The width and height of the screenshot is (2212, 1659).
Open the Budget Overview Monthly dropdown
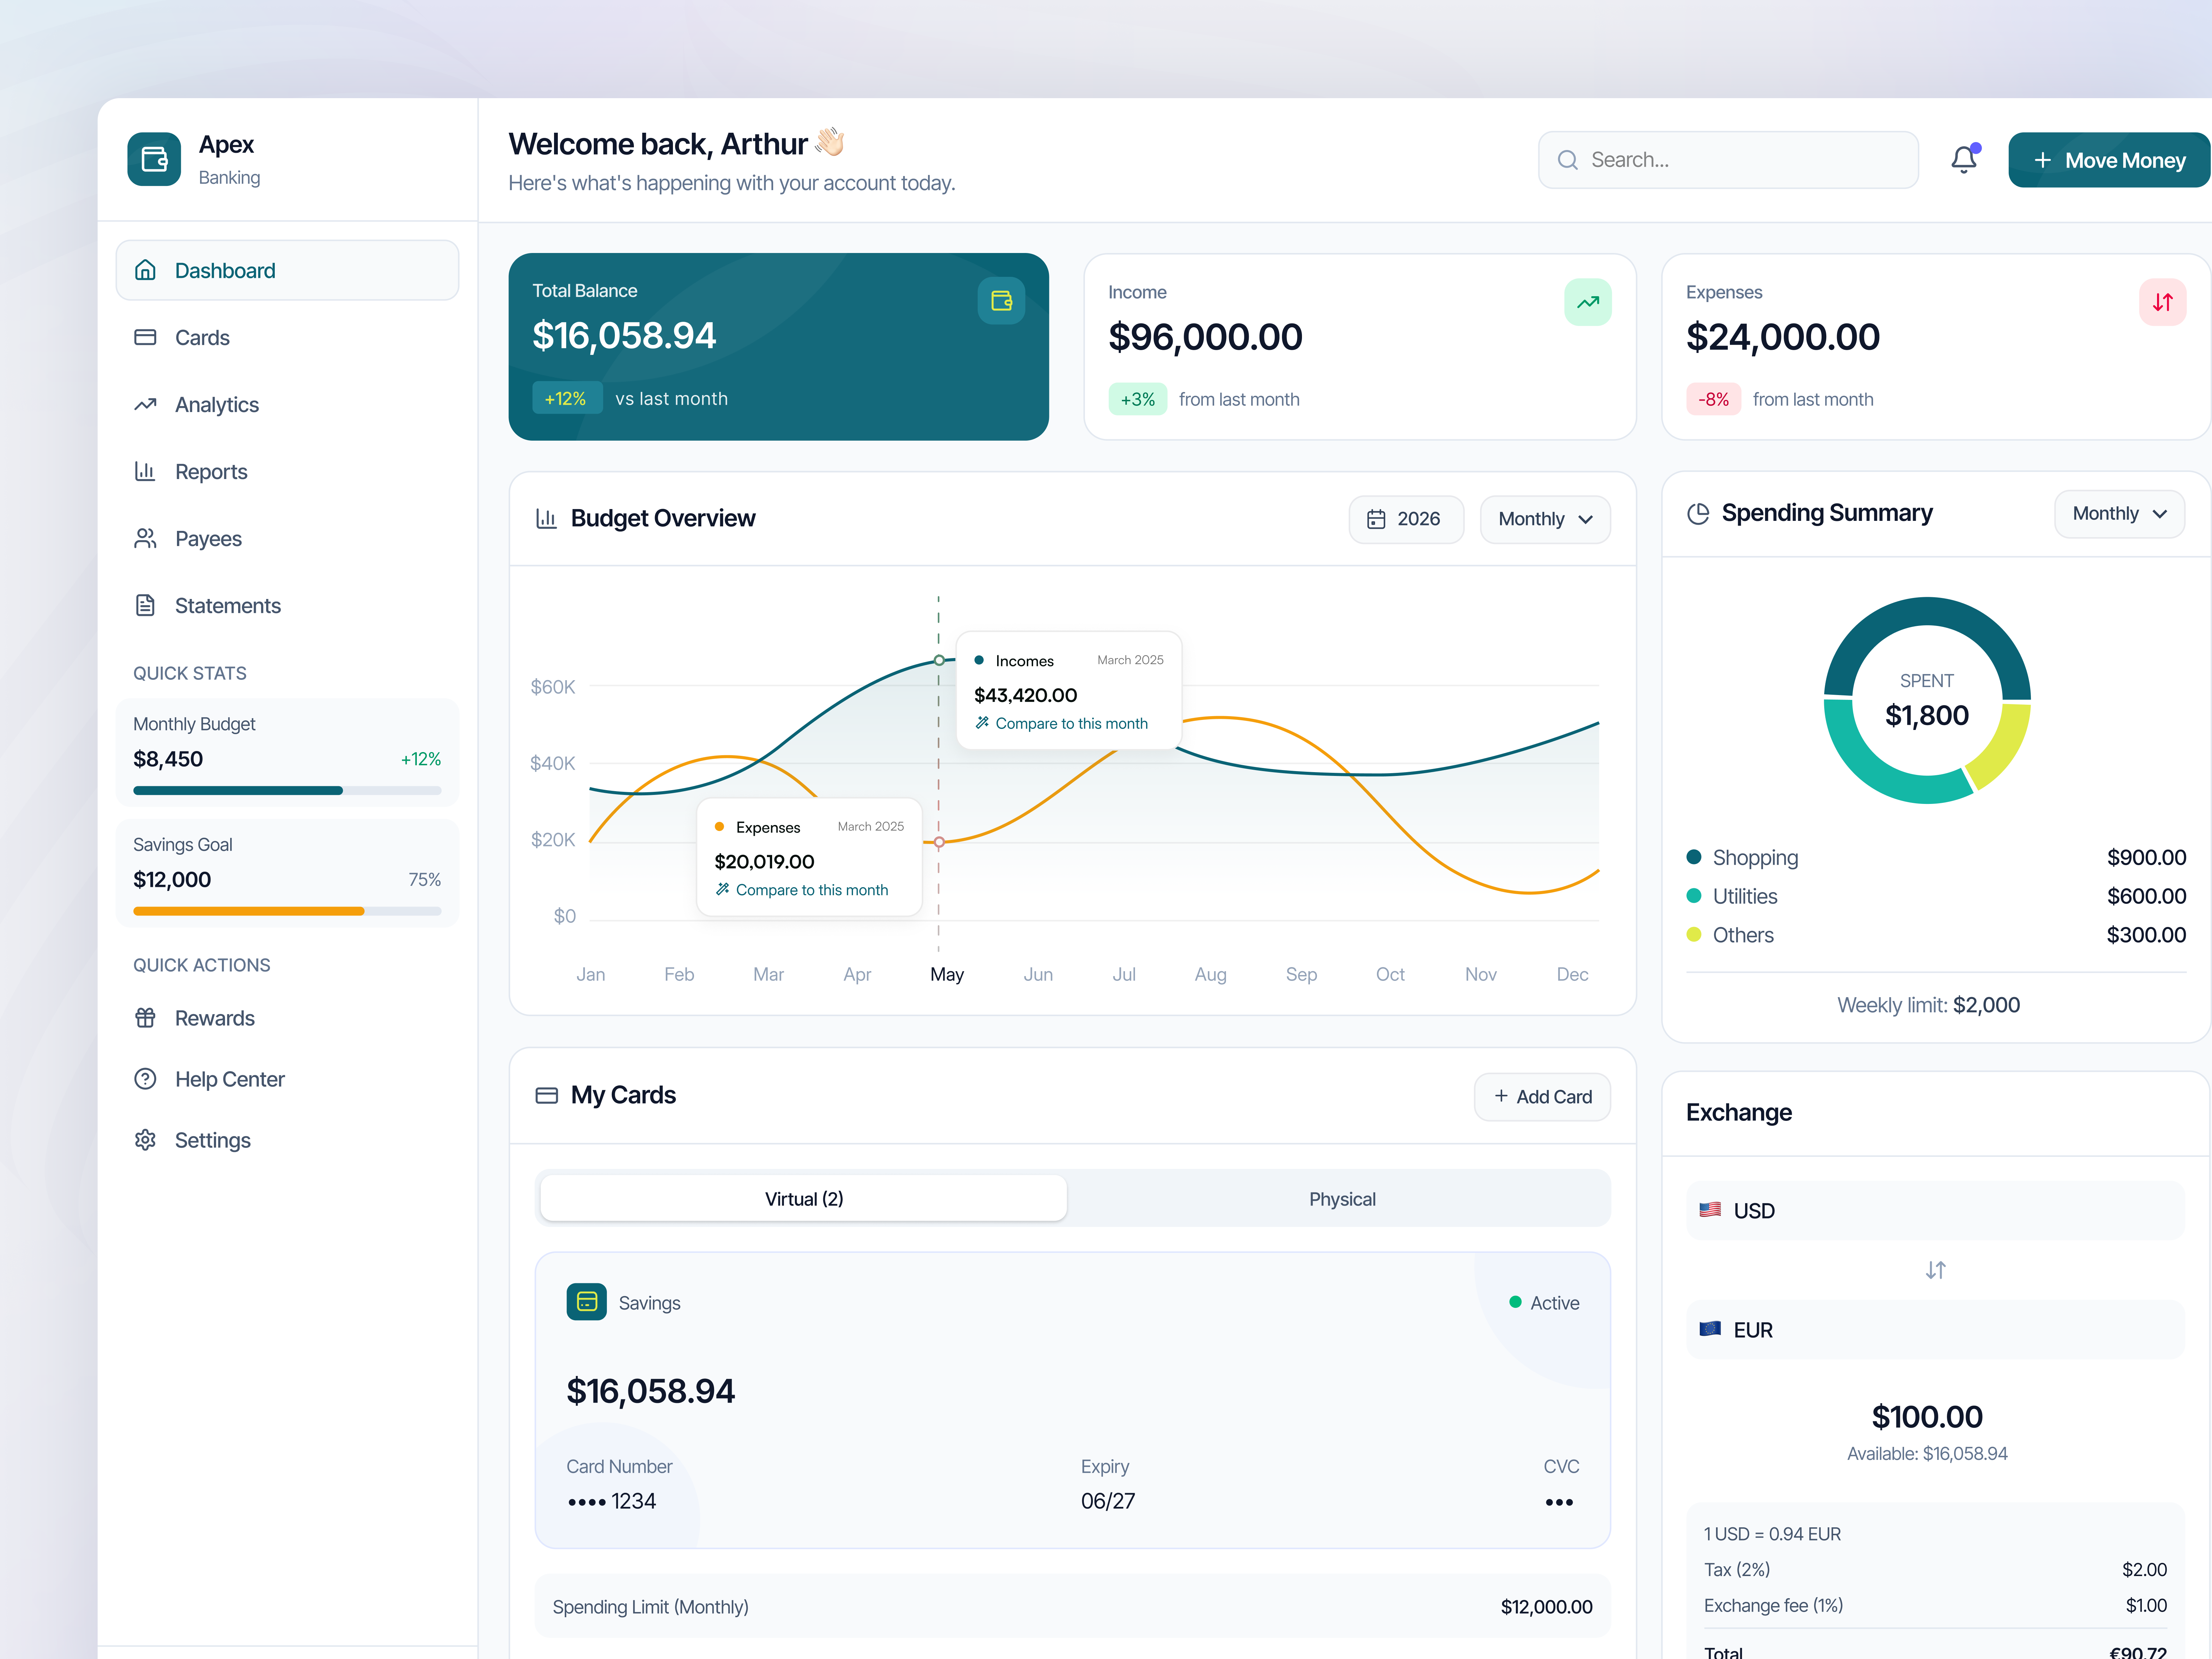click(x=1545, y=519)
